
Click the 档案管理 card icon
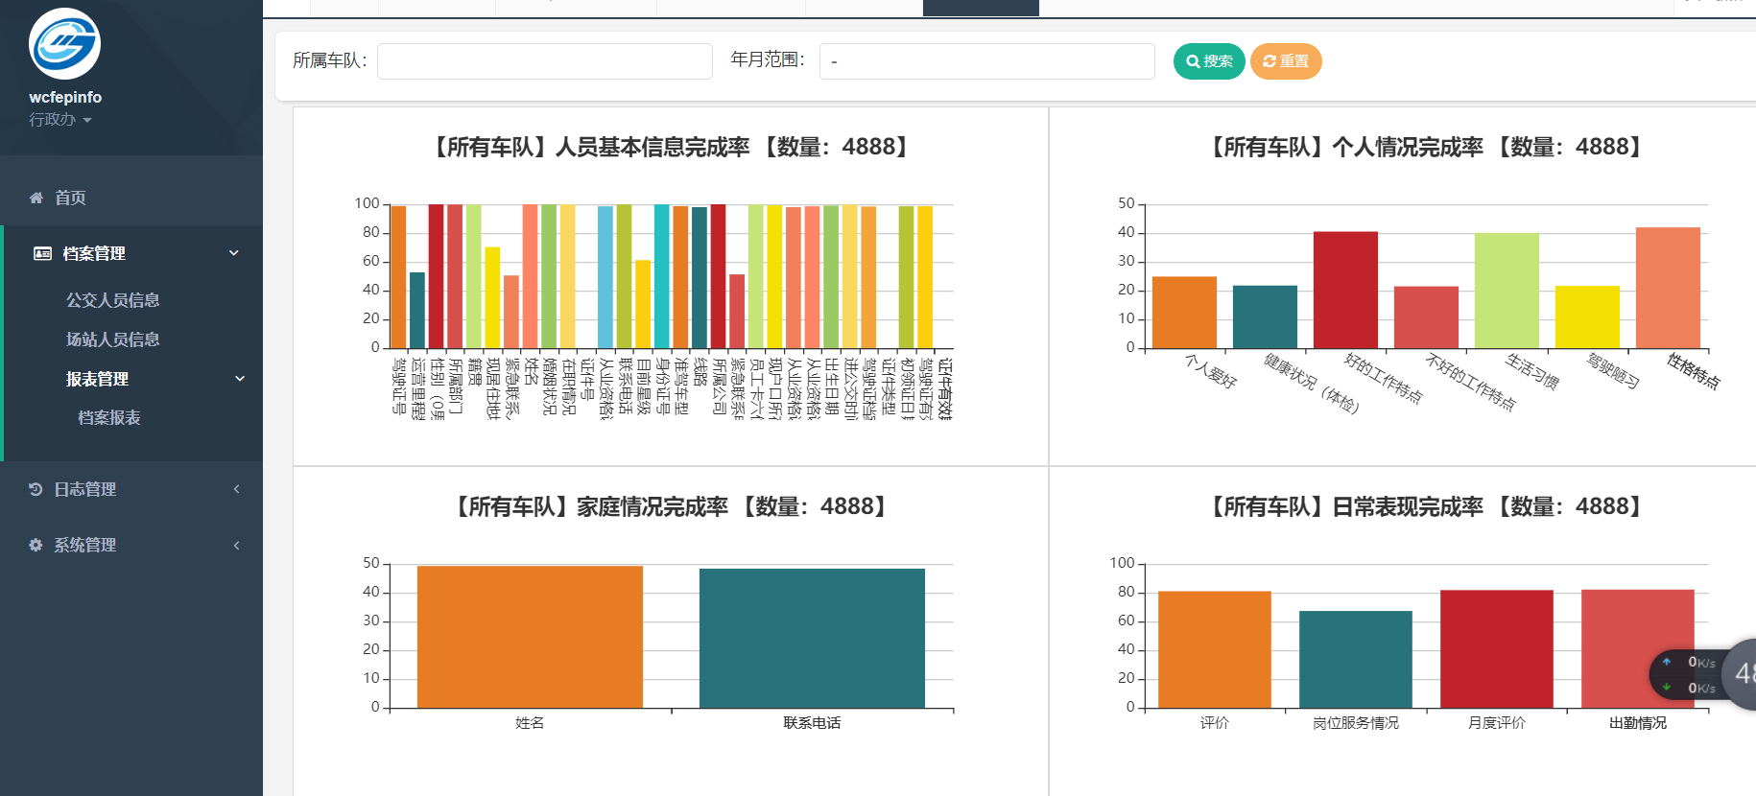pos(43,253)
